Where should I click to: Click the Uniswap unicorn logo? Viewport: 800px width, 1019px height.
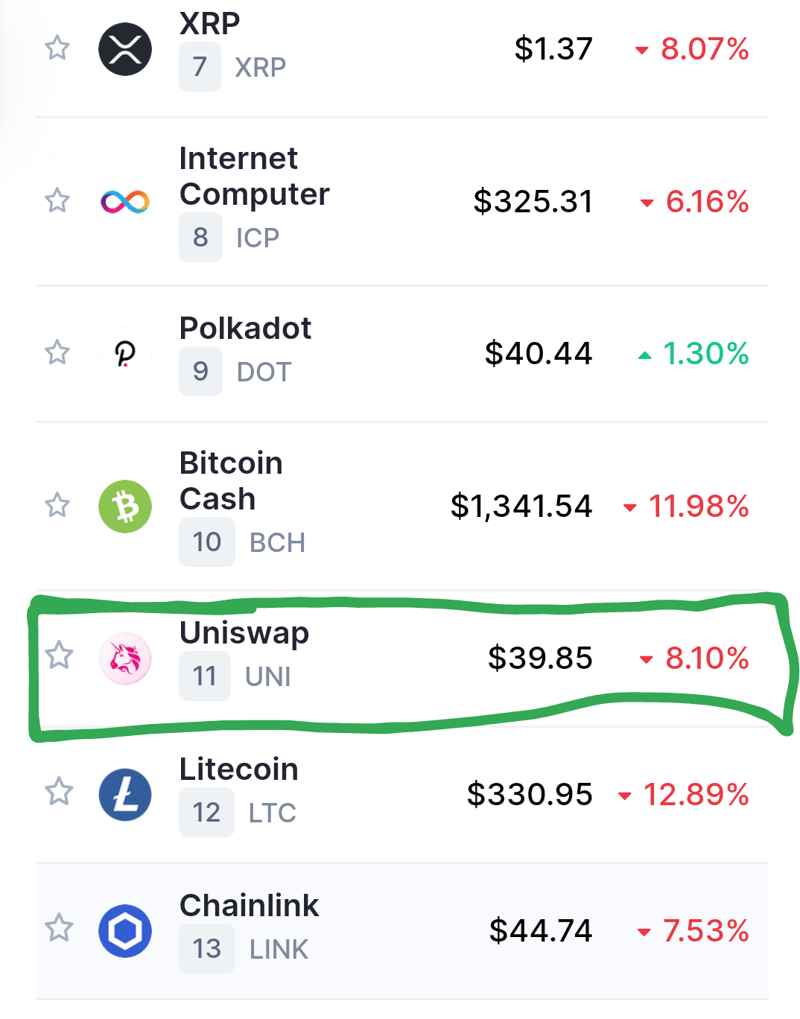pos(125,658)
